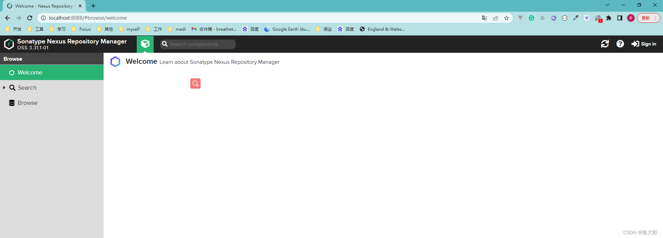Open the 工作 bookmarks folder
This screenshot has width=663, height=238.
coord(154,29)
